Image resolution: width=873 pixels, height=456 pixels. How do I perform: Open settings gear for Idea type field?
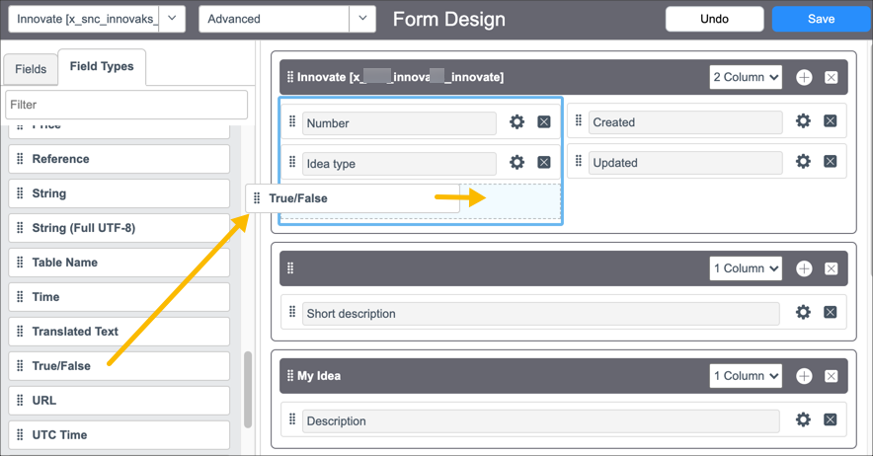516,163
